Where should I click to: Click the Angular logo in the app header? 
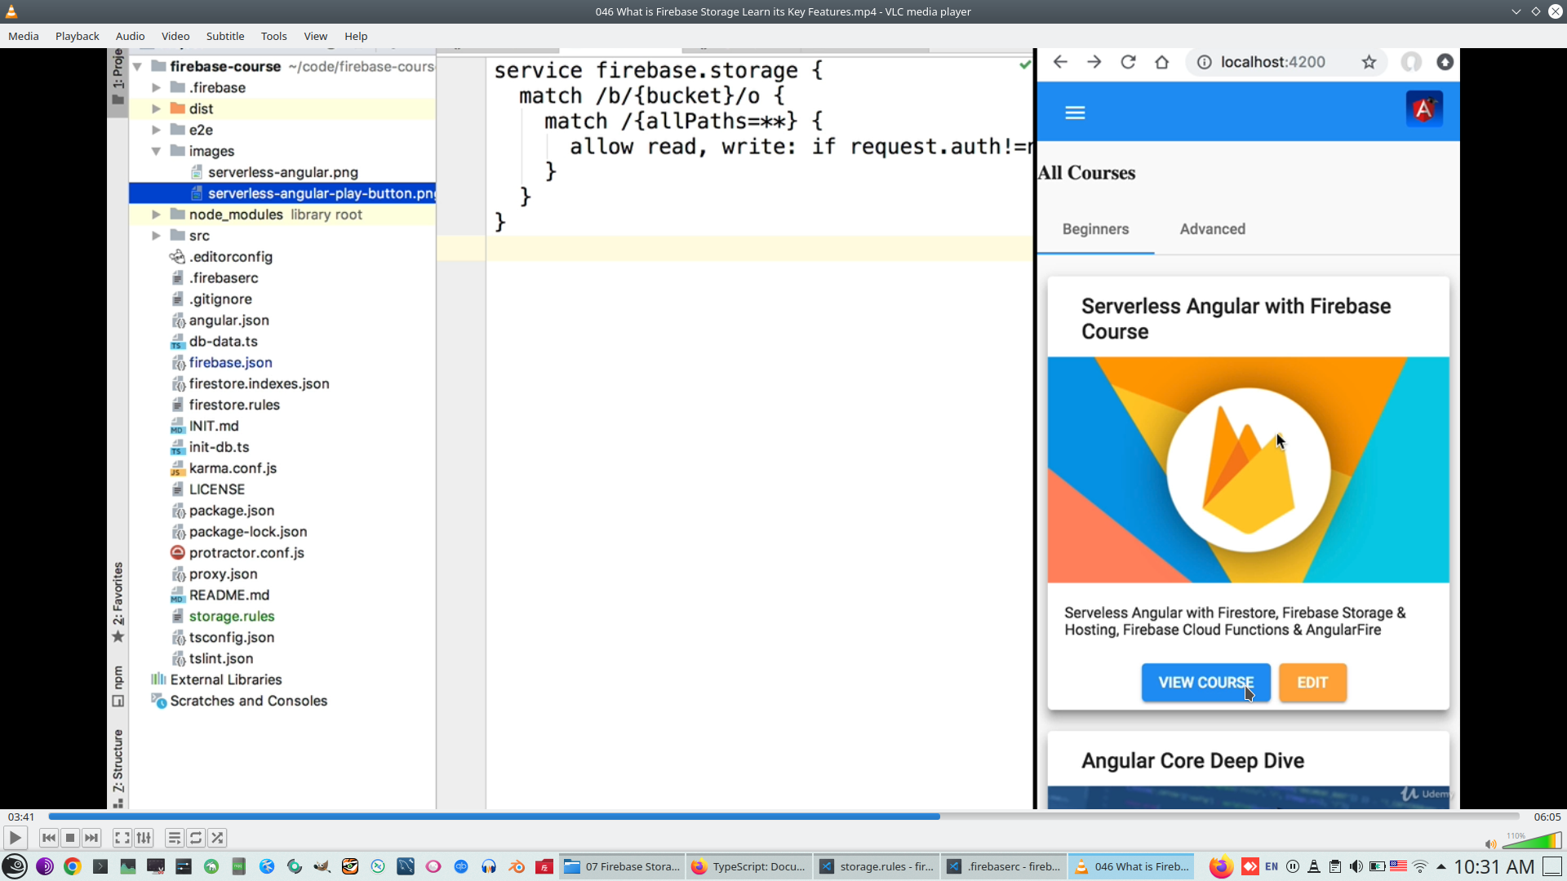coord(1423,108)
